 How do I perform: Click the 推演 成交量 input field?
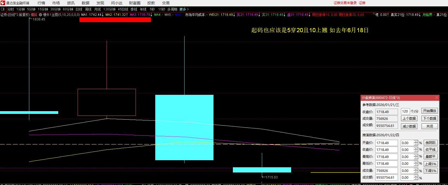(386, 171)
